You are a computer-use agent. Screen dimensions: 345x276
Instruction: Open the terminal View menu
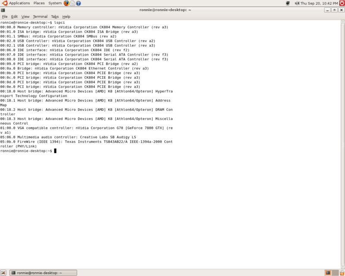(25, 16)
